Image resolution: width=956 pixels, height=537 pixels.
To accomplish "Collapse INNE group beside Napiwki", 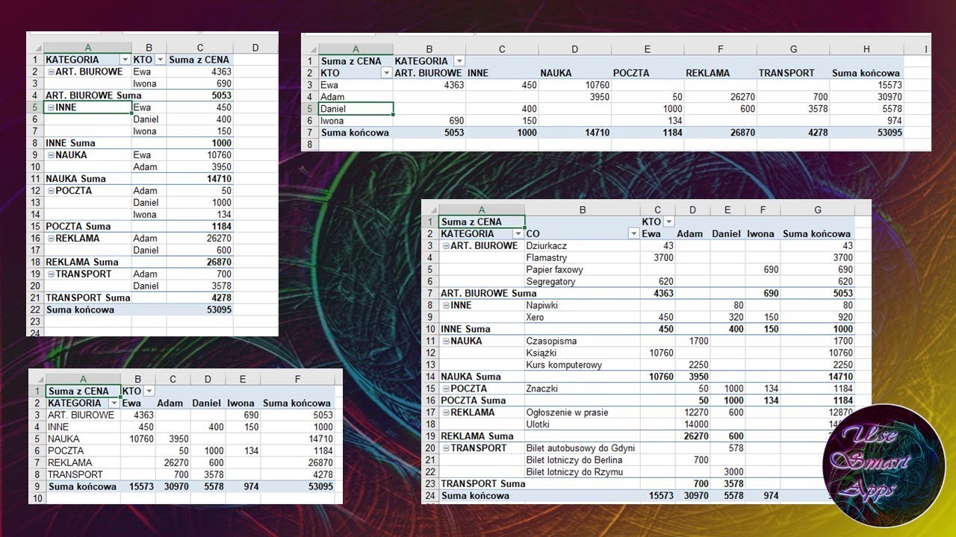I will pyautogui.click(x=446, y=306).
